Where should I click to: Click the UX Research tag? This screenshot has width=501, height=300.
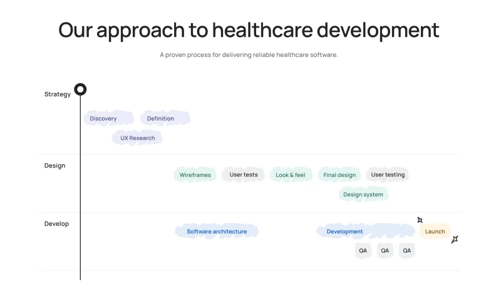click(137, 137)
